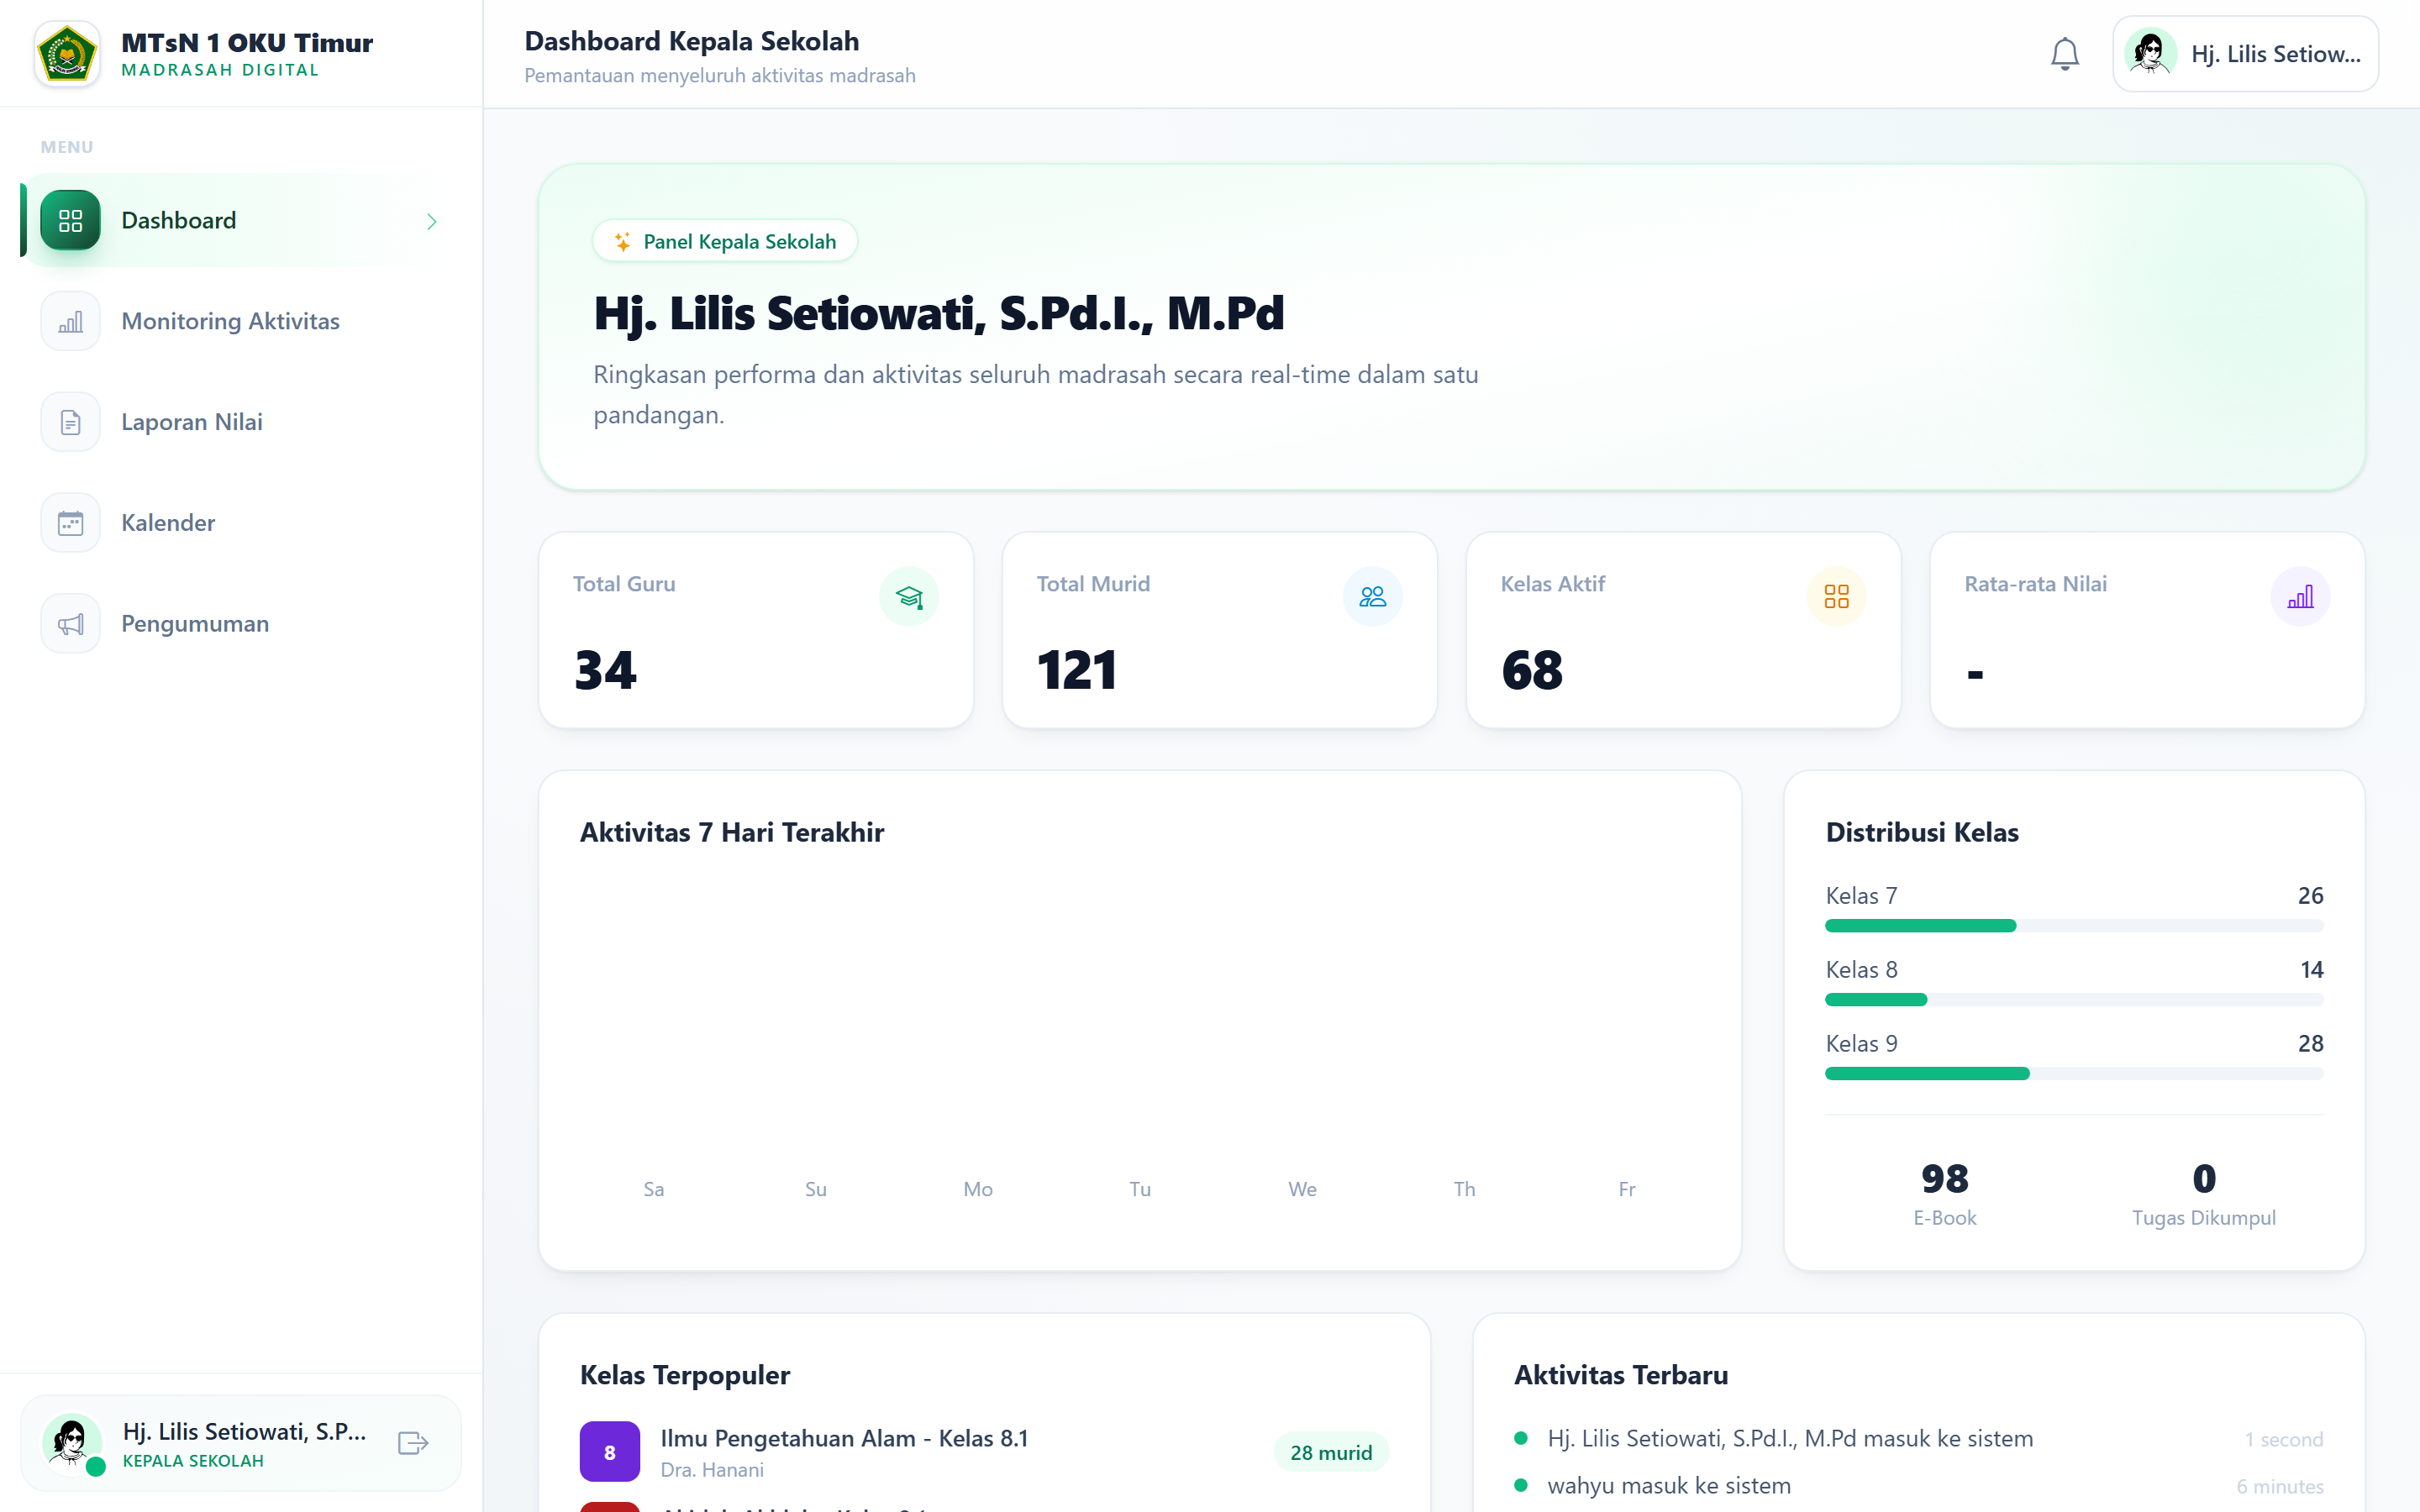The width and height of the screenshot is (2420, 1512).
Task: Click the Aktivitas Terbaru heading
Action: coord(1621,1375)
